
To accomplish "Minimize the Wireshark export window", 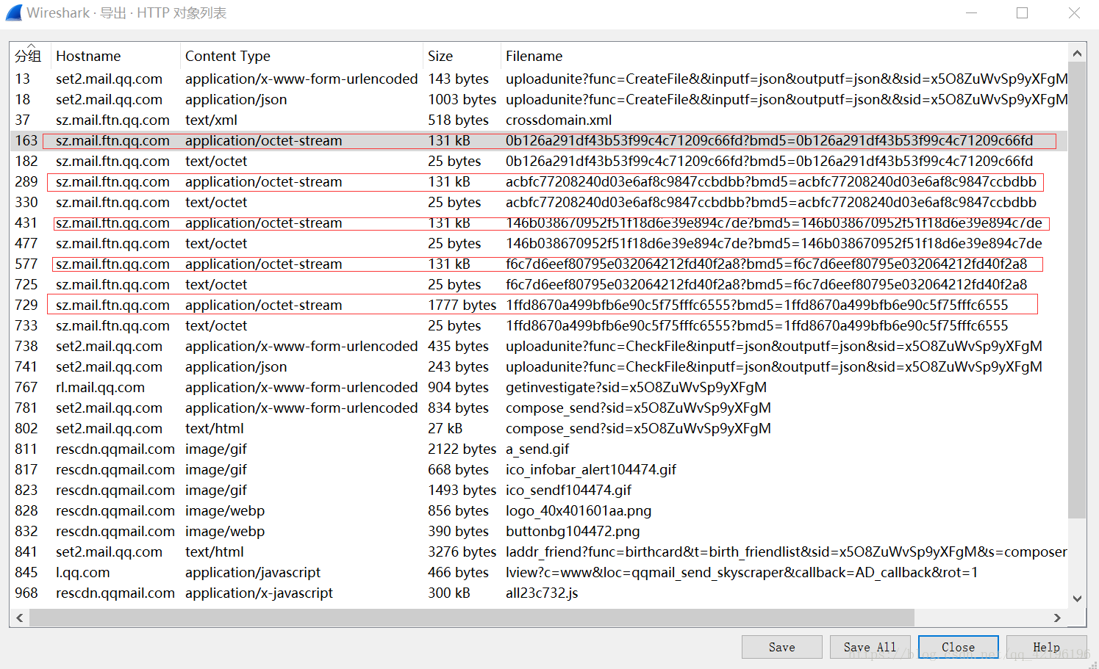I will point(971,12).
